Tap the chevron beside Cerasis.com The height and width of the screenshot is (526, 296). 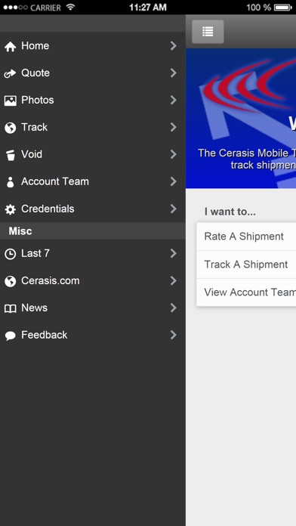pyautogui.click(x=174, y=281)
